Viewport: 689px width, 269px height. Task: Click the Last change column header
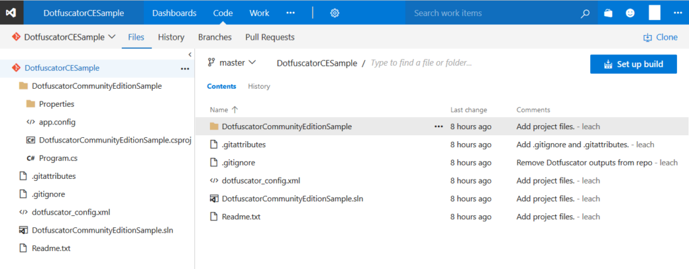coord(469,110)
